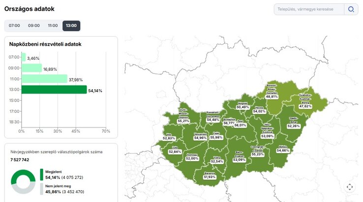Click the green Megjelent legend swatch
The height and width of the screenshot is (202, 363).
42,175
